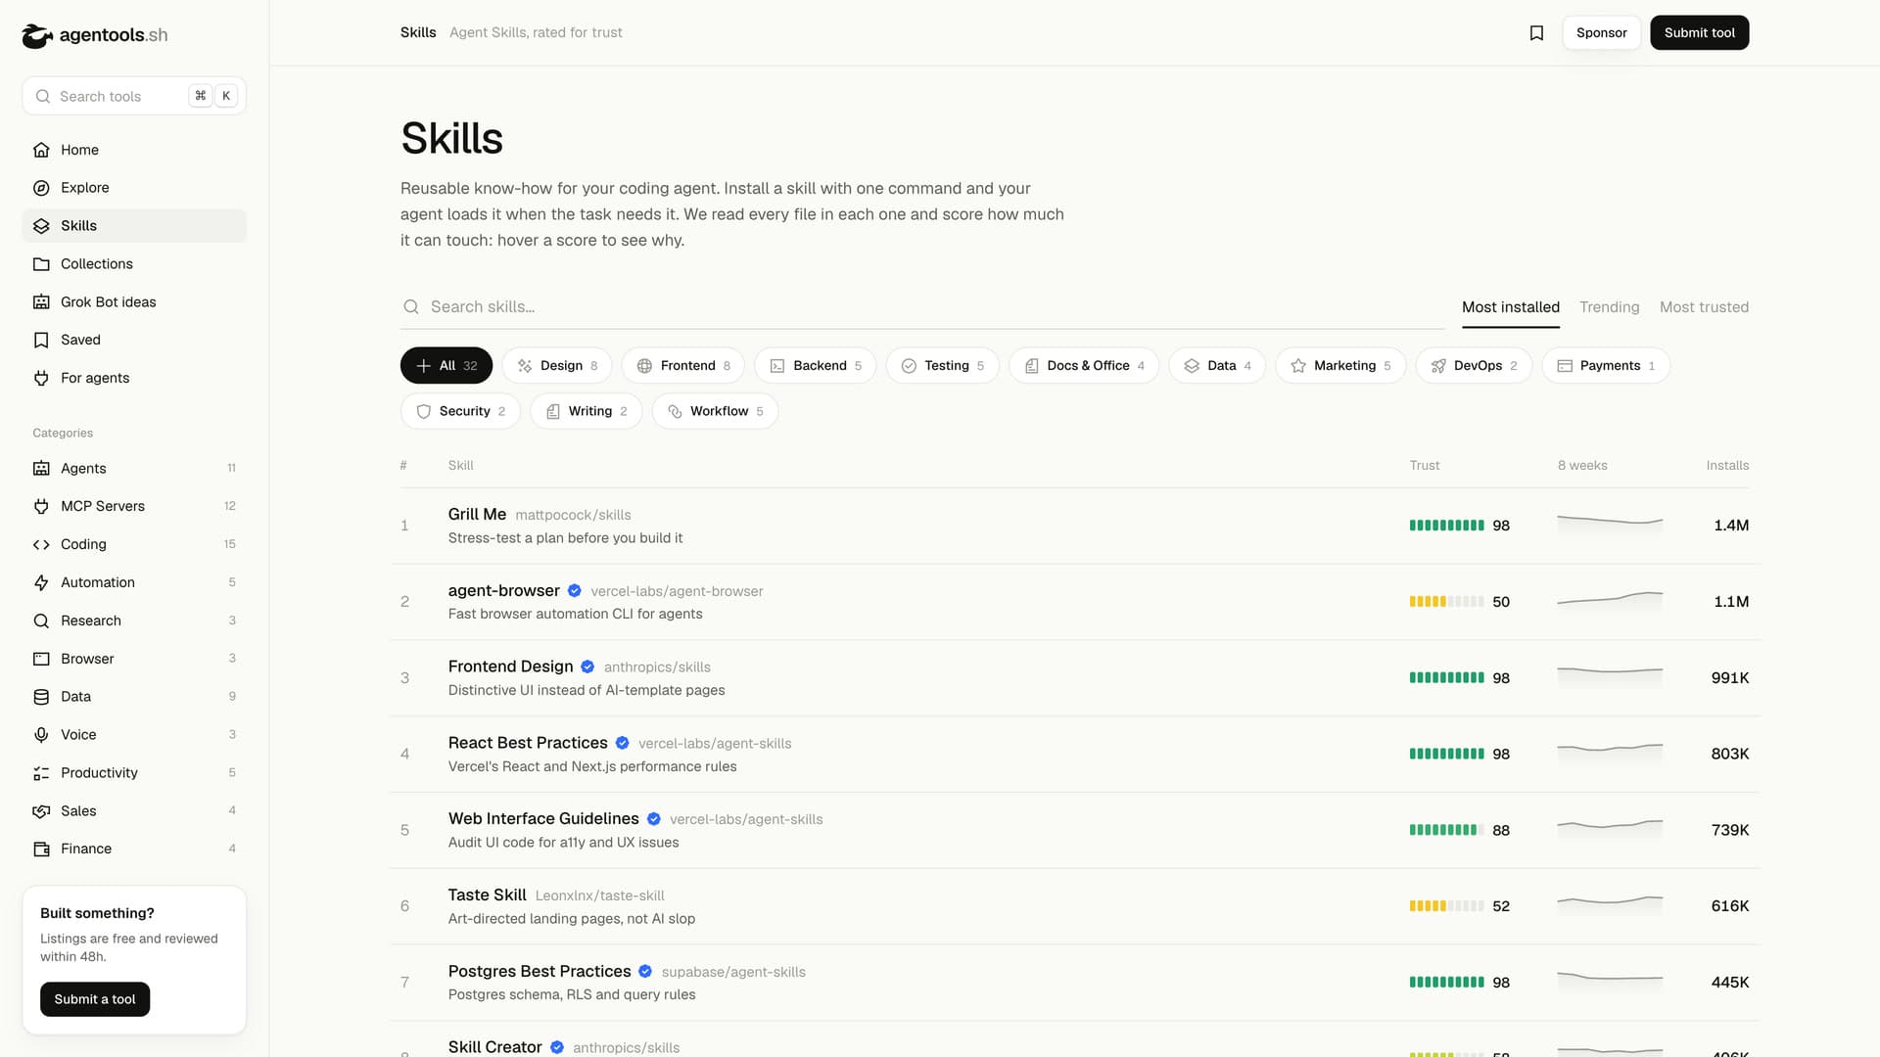1880x1057 pixels.
Task: Filter skills by the Payments chip
Action: 1606,365
